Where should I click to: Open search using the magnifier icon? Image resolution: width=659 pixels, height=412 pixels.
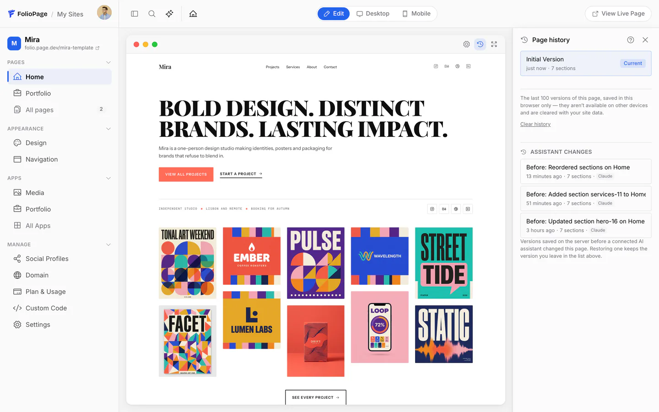(152, 14)
